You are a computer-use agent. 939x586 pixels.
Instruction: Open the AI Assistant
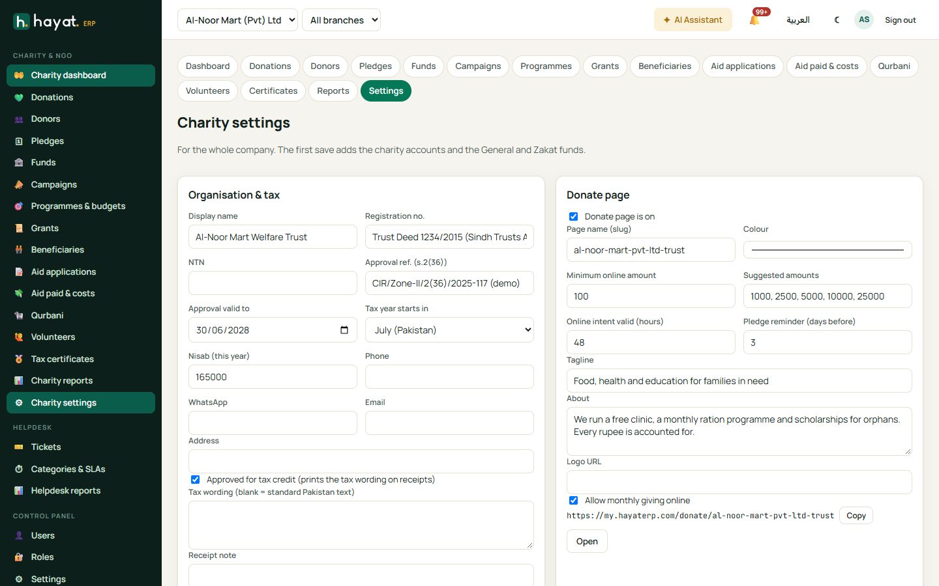coord(693,20)
